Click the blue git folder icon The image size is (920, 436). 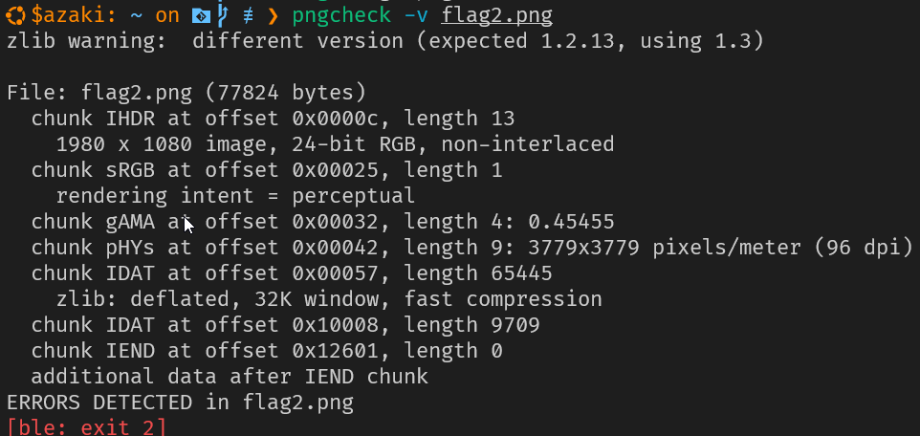point(201,16)
